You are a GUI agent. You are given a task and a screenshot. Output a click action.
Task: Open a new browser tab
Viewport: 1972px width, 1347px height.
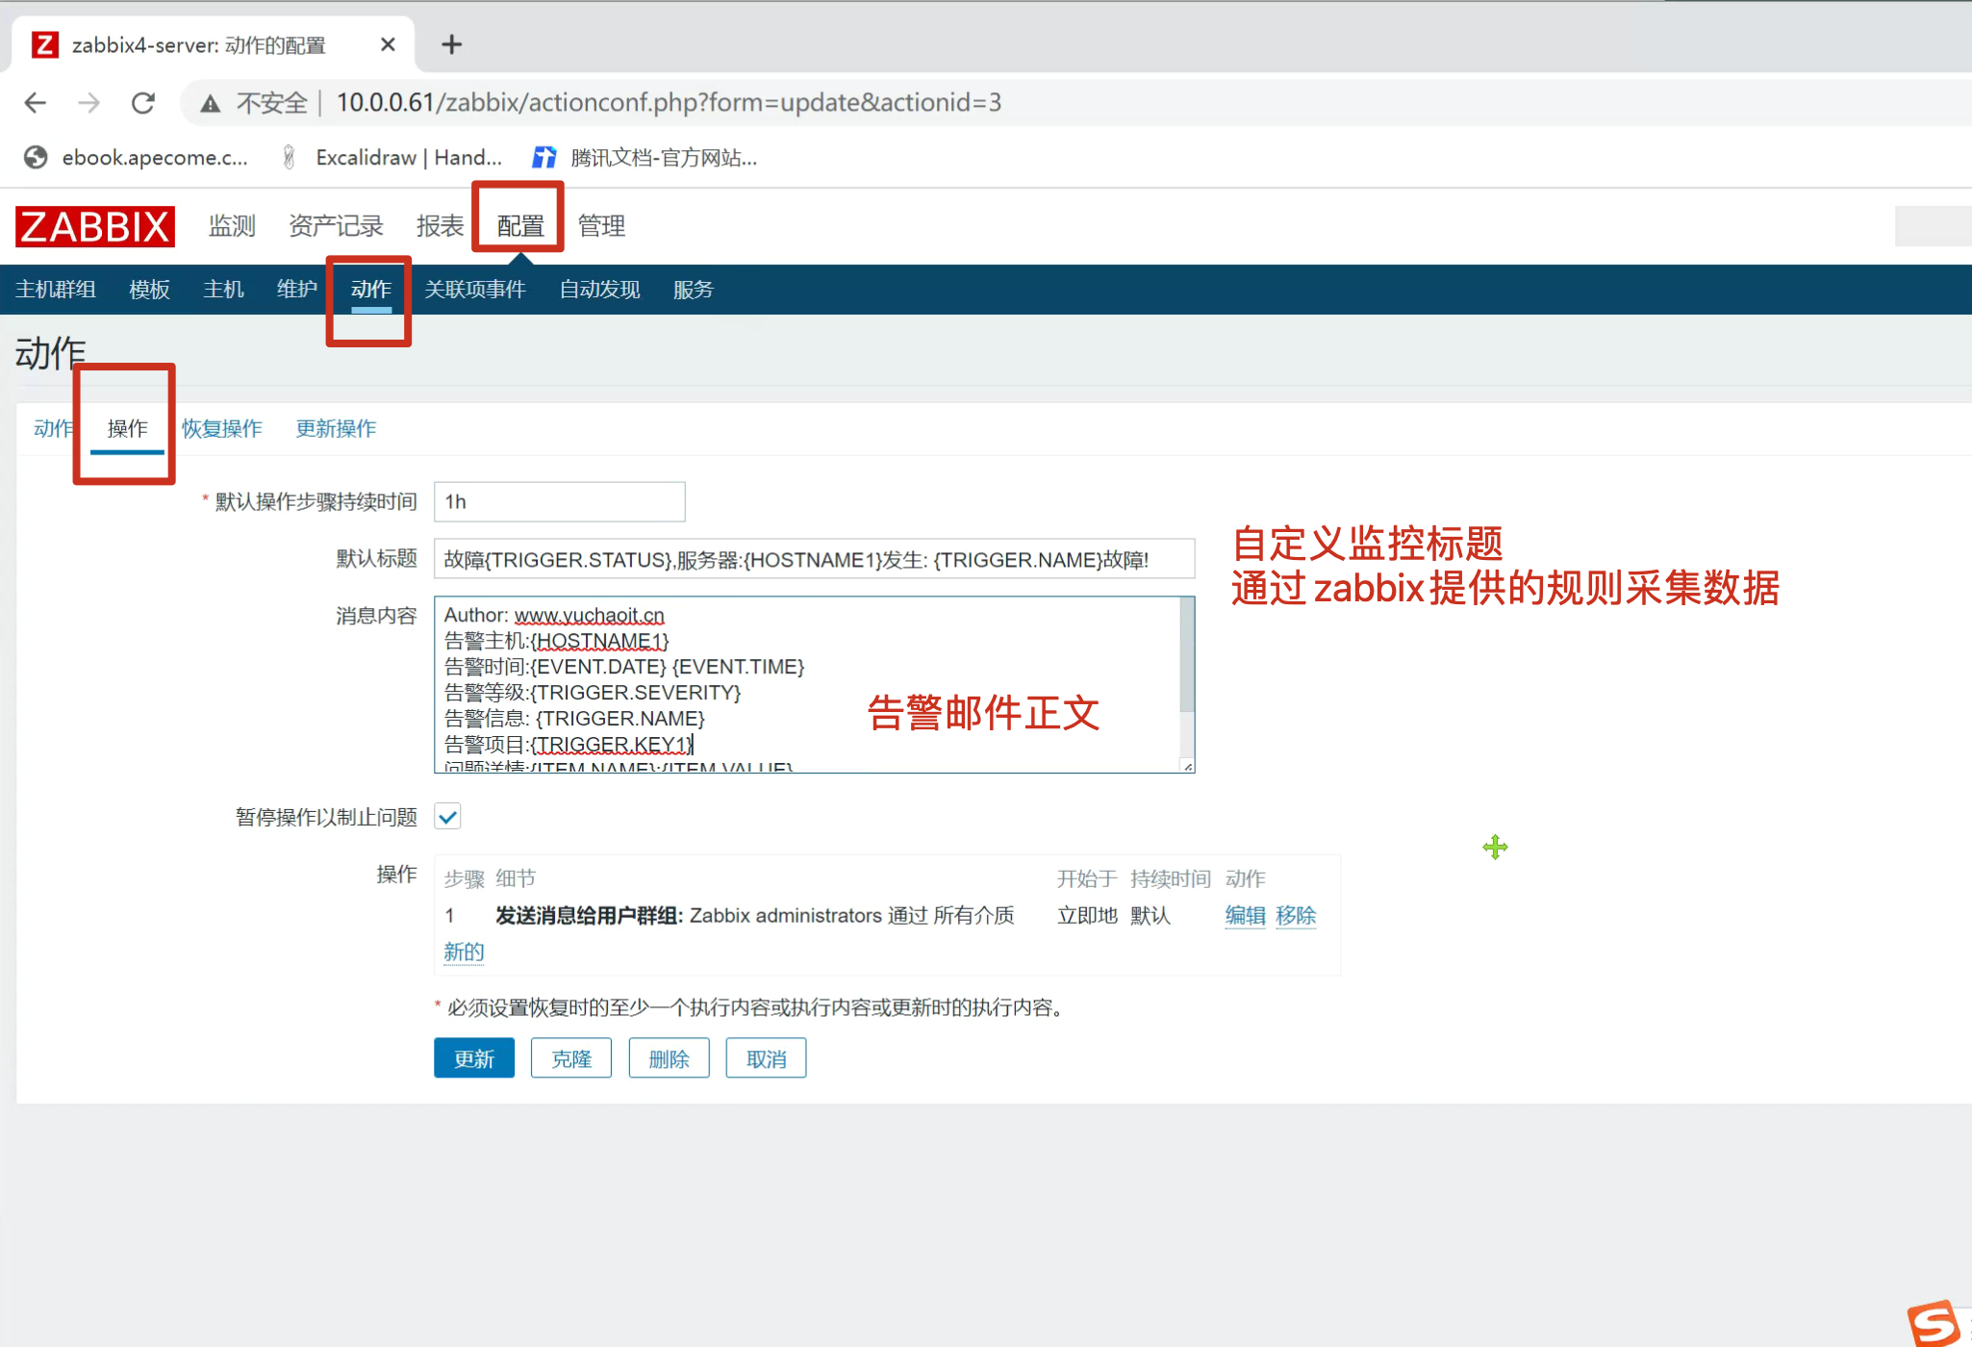451,44
